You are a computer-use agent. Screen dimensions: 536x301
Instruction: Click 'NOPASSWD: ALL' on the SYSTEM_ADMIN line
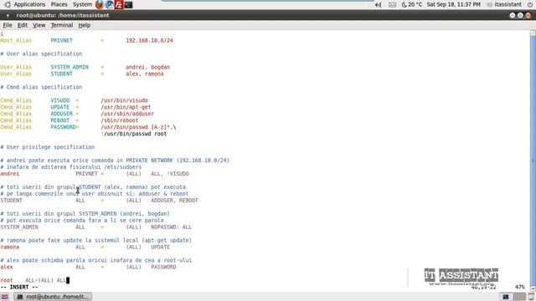coord(171,227)
